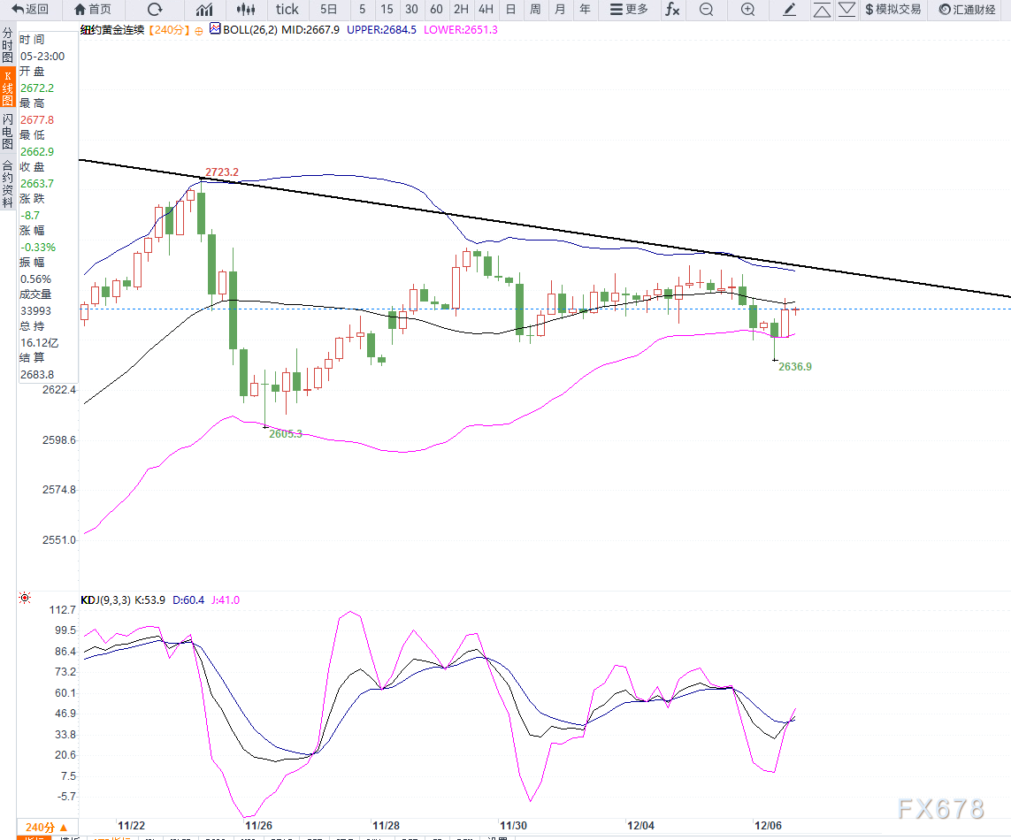Zoom in the chart with plus magnifier
The height and width of the screenshot is (840, 1011).
point(747,10)
